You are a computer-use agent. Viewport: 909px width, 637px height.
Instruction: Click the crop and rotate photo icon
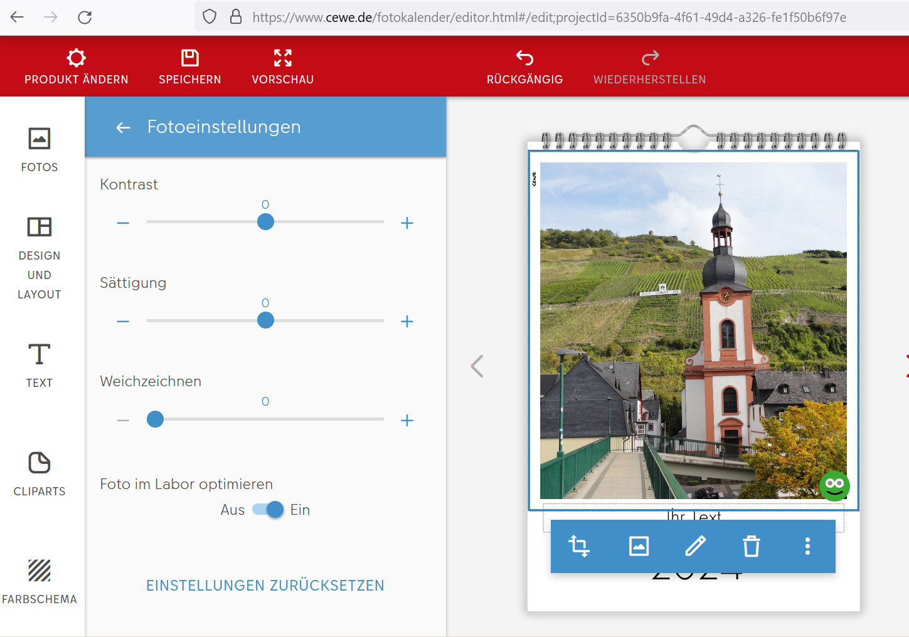578,546
